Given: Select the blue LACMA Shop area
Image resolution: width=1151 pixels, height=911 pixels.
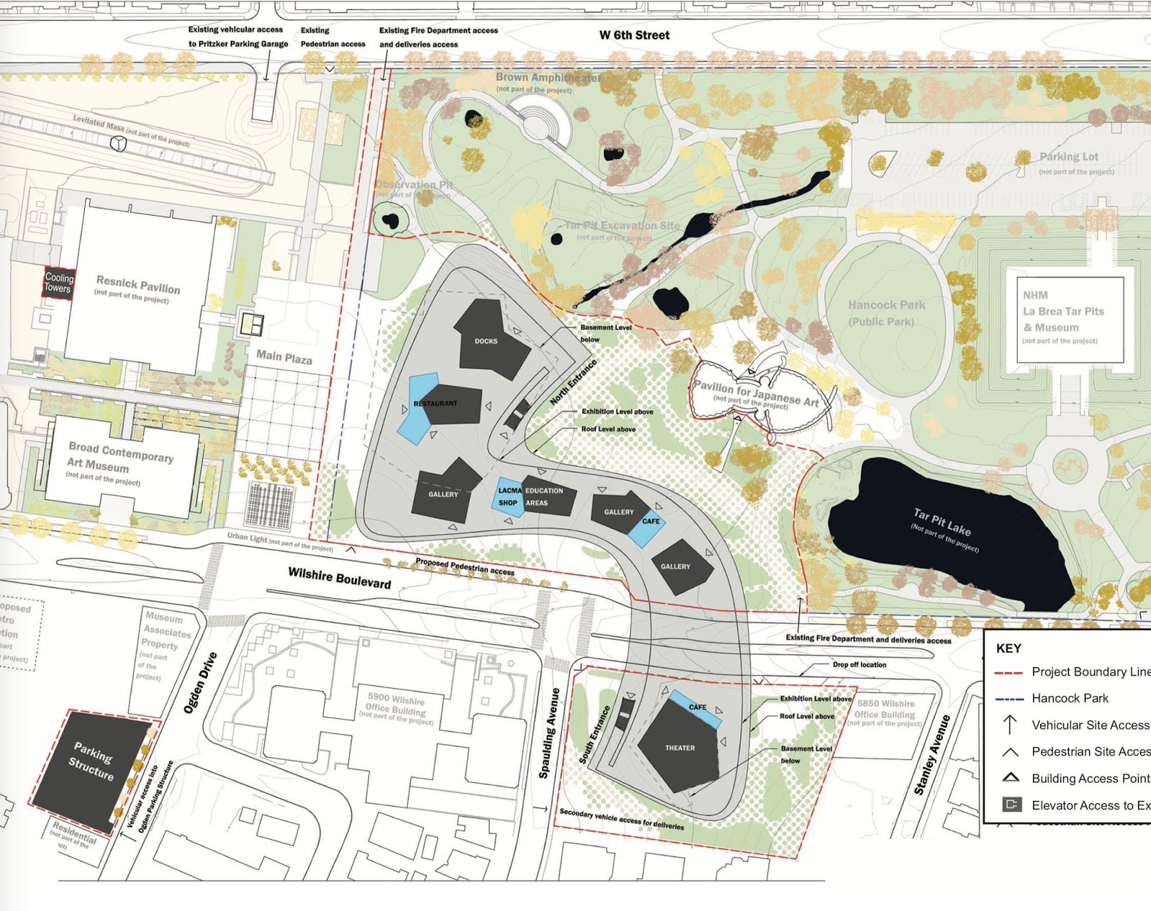Looking at the screenshot, I should click(x=508, y=496).
